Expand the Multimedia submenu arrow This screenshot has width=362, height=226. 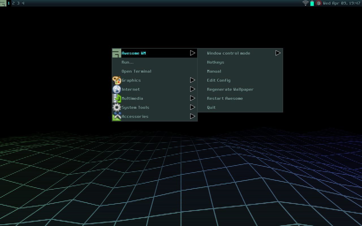(x=193, y=98)
